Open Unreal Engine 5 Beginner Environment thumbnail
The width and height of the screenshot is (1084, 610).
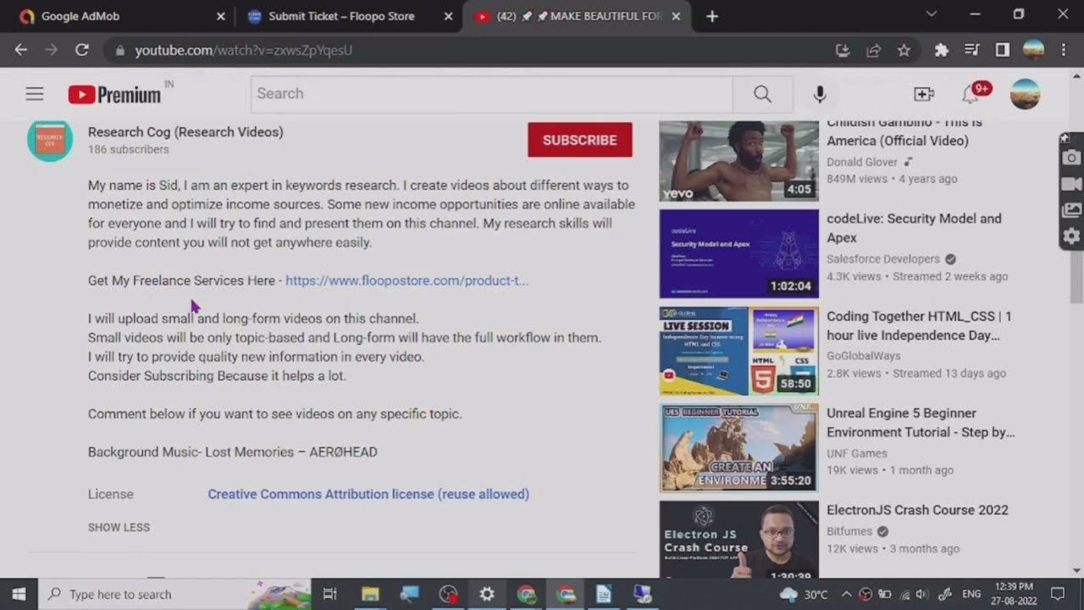pos(738,448)
